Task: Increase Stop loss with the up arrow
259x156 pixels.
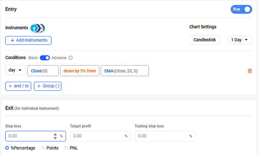Action: 55,134
